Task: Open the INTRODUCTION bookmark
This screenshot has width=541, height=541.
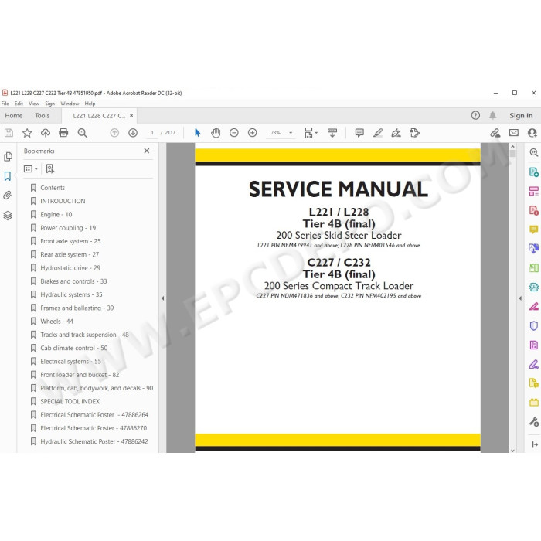Action: [63, 201]
